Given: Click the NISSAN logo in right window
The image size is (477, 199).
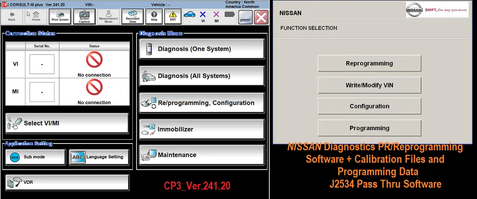Looking at the screenshot, I should (x=415, y=10).
